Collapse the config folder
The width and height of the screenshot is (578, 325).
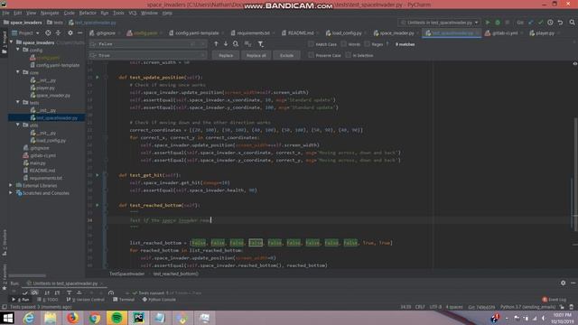click(18, 50)
